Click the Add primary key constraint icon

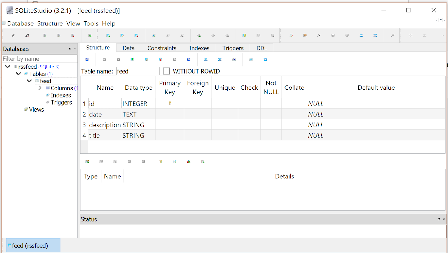[161, 161]
